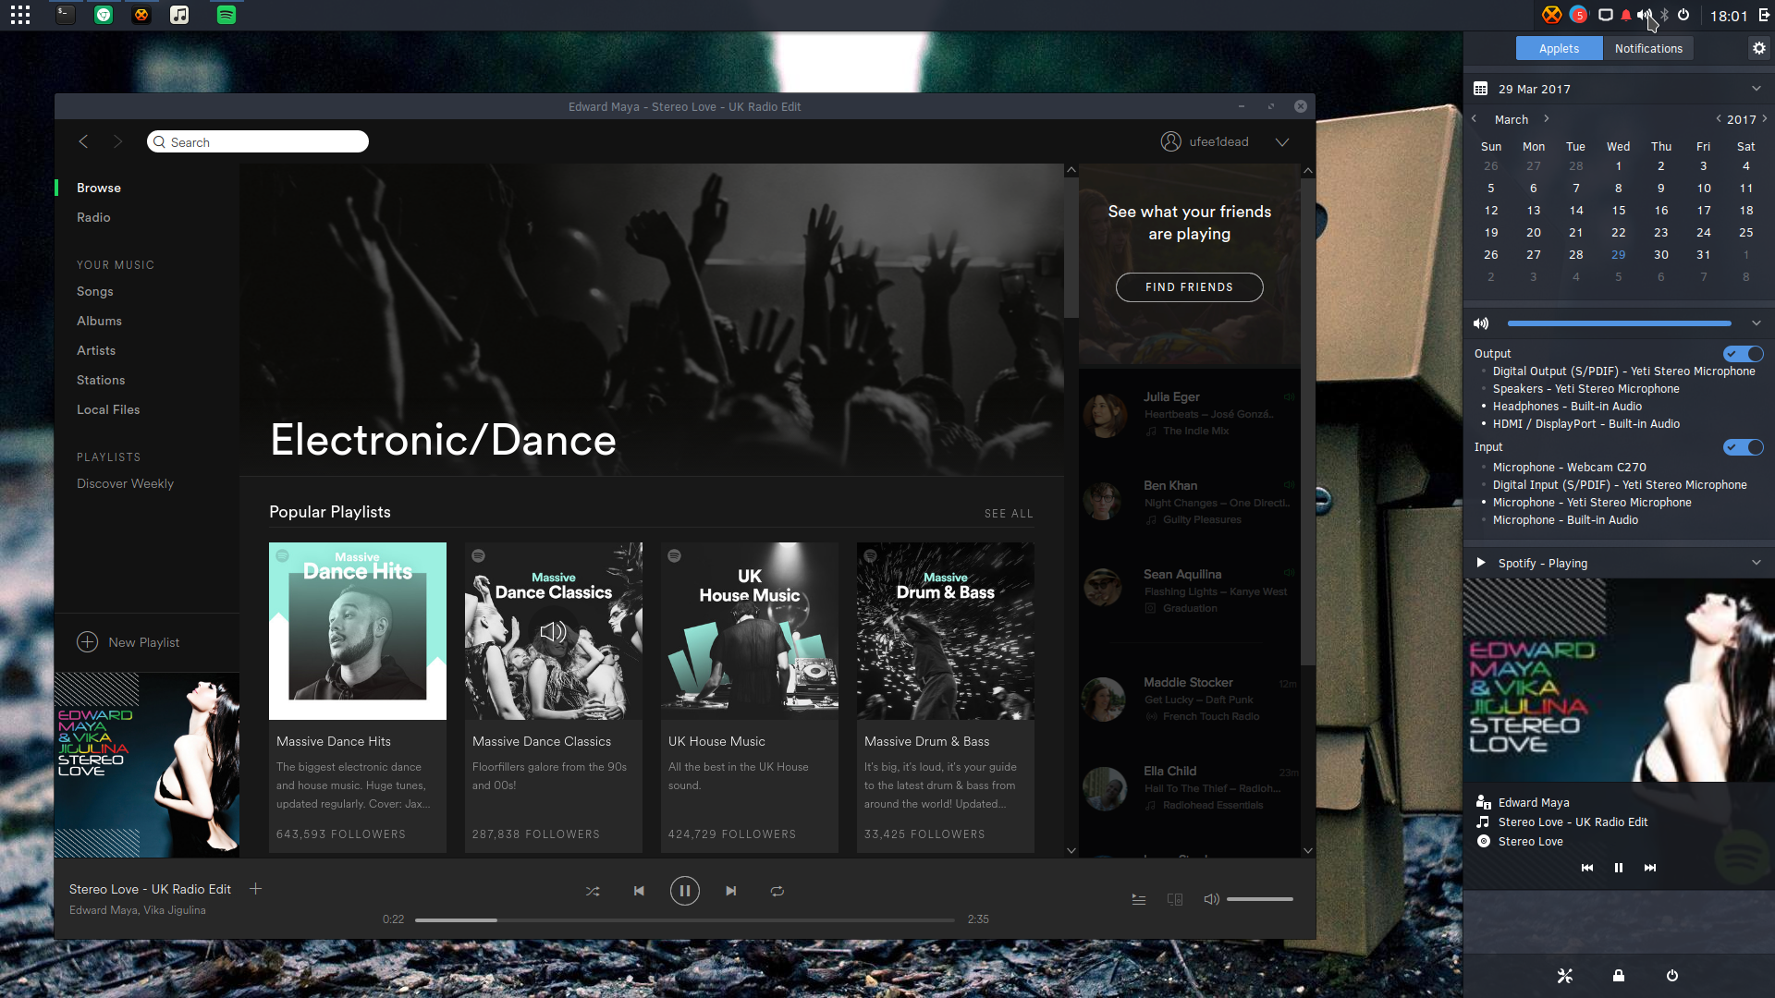Collapse the sound applet chevron
The image size is (1775, 998).
pyautogui.click(x=1757, y=323)
